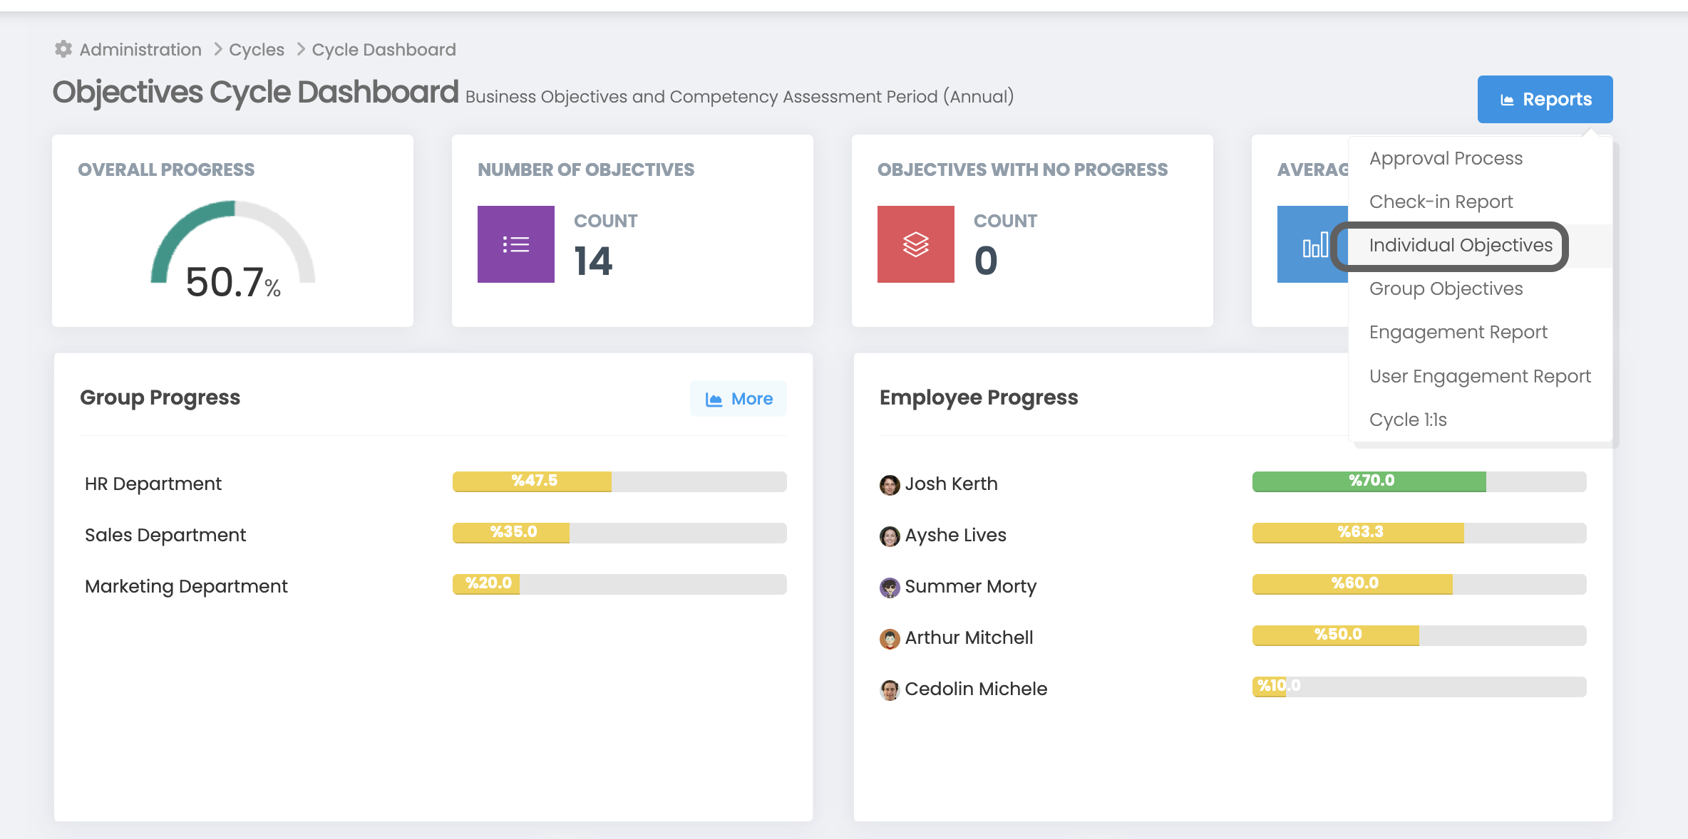This screenshot has height=839, width=1688.
Task: Click the red layers icon tile
Action: pyautogui.click(x=915, y=244)
